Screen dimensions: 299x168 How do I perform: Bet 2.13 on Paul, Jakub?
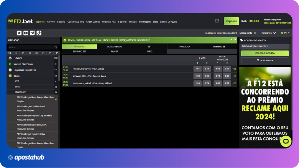[207, 69]
